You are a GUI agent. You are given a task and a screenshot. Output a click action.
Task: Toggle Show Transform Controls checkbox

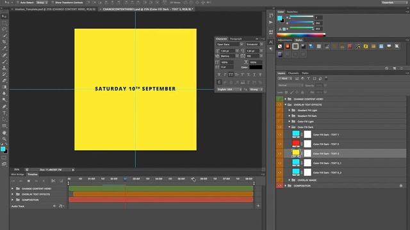coord(53,3)
